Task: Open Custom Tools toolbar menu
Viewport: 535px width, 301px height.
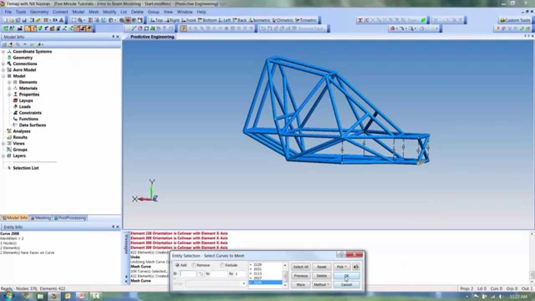Action: coord(515,20)
